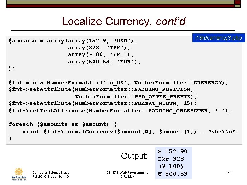Click the output value '$ 152.90'

173,152
